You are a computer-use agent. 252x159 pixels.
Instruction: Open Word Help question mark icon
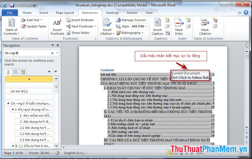(246, 12)
